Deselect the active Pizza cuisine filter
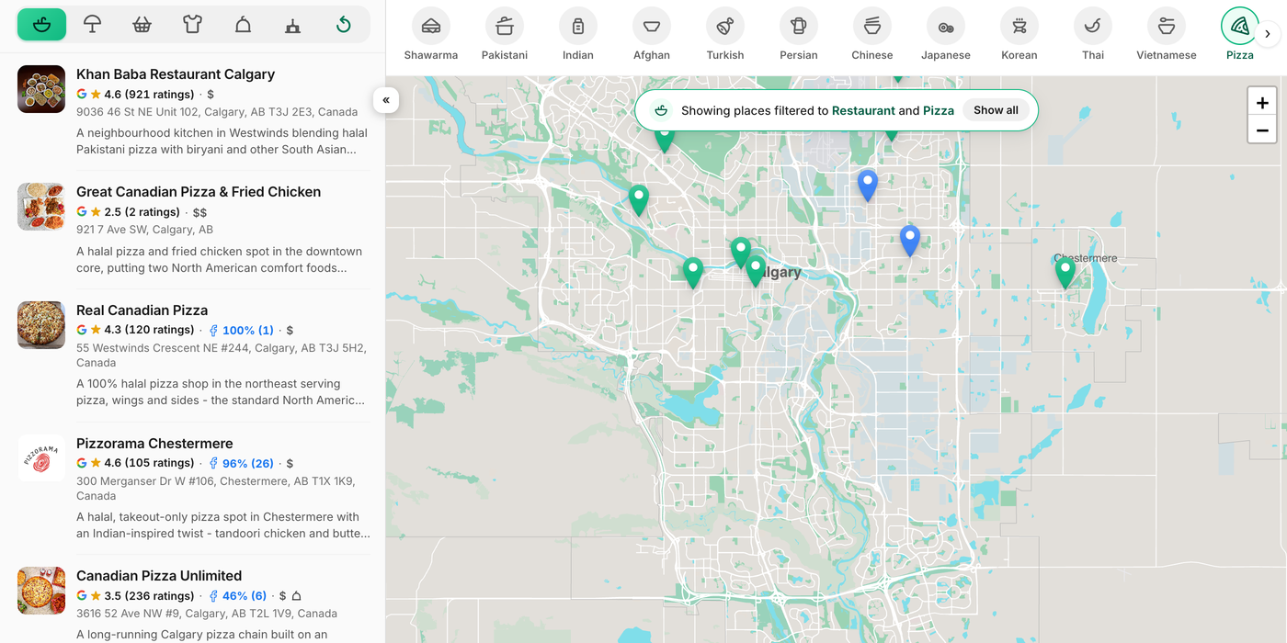Viewport: 1287px width, 643px height. tap(1240, 35)
